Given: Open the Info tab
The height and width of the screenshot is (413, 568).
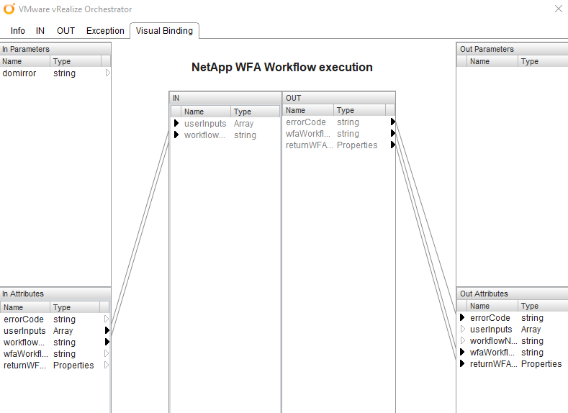Looking at the screenshot, I should (17, 31).
